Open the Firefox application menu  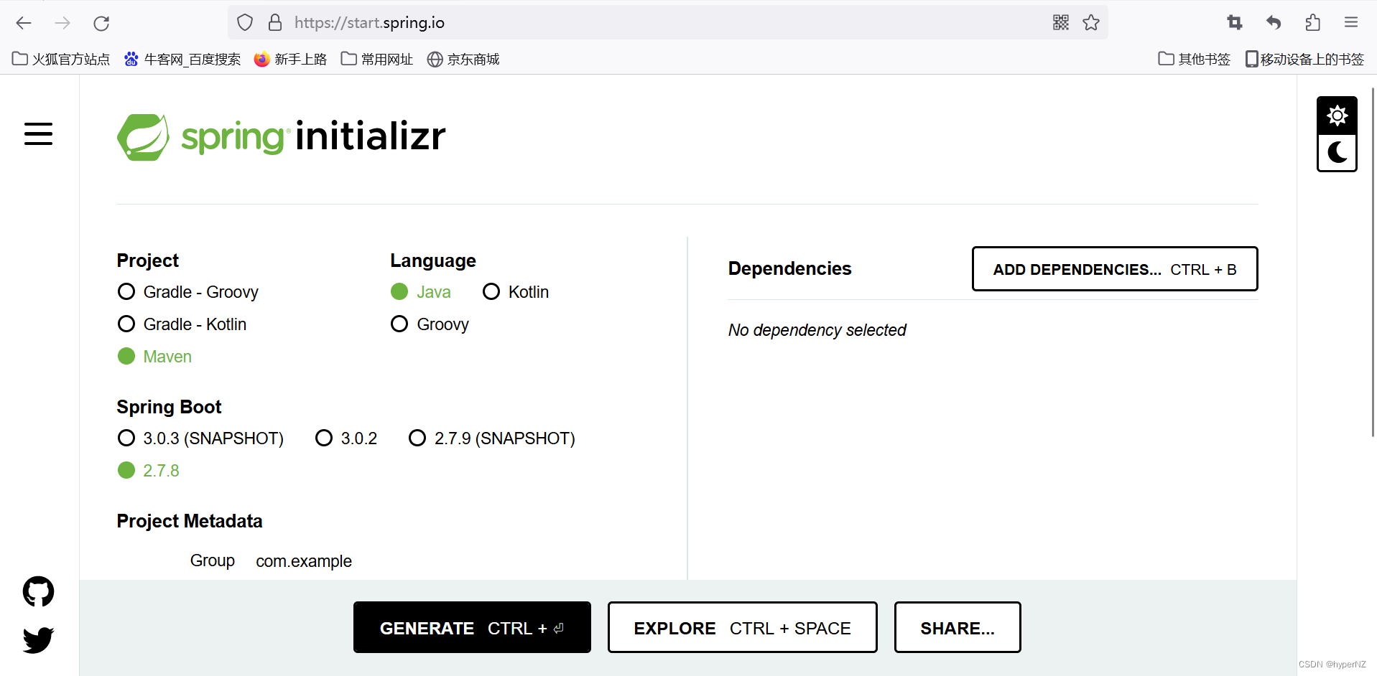1351,23
